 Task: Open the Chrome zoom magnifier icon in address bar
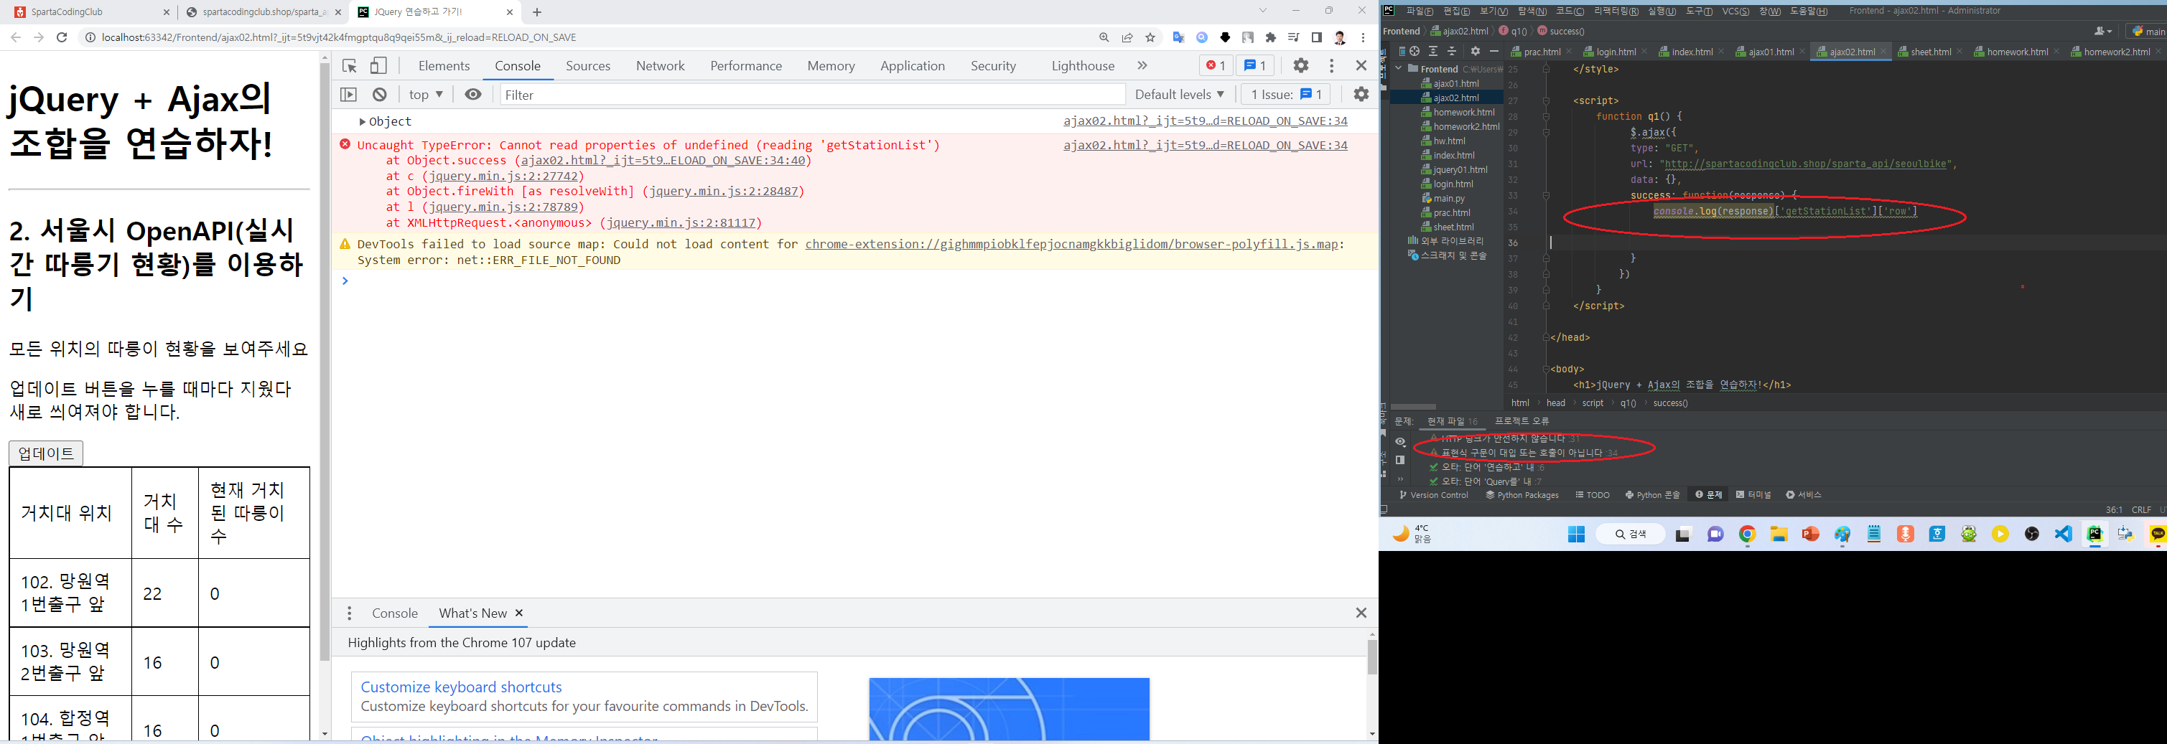(1104, 37)
